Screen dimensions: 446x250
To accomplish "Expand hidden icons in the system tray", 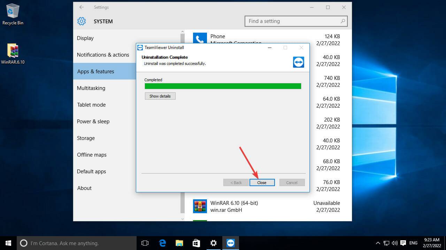I will [x=378, y=243].
